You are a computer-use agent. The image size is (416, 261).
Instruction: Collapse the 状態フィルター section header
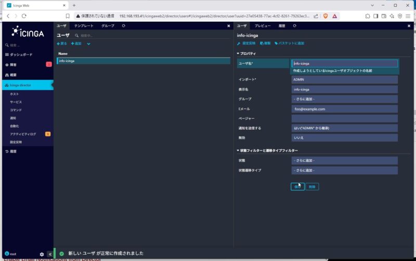[267, 150]
